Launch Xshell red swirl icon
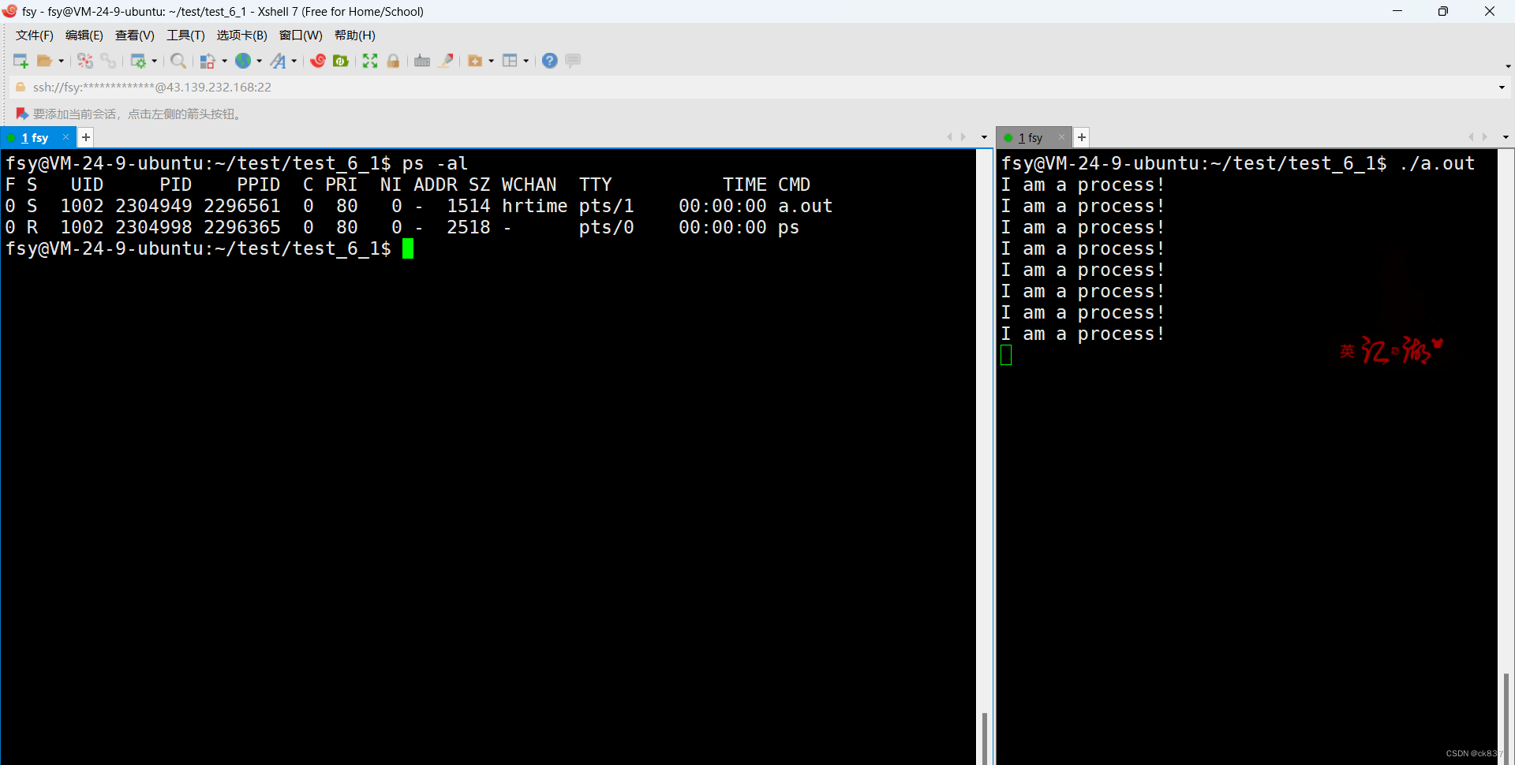This screenshot has width=1515, height=765. coord(318,61)
